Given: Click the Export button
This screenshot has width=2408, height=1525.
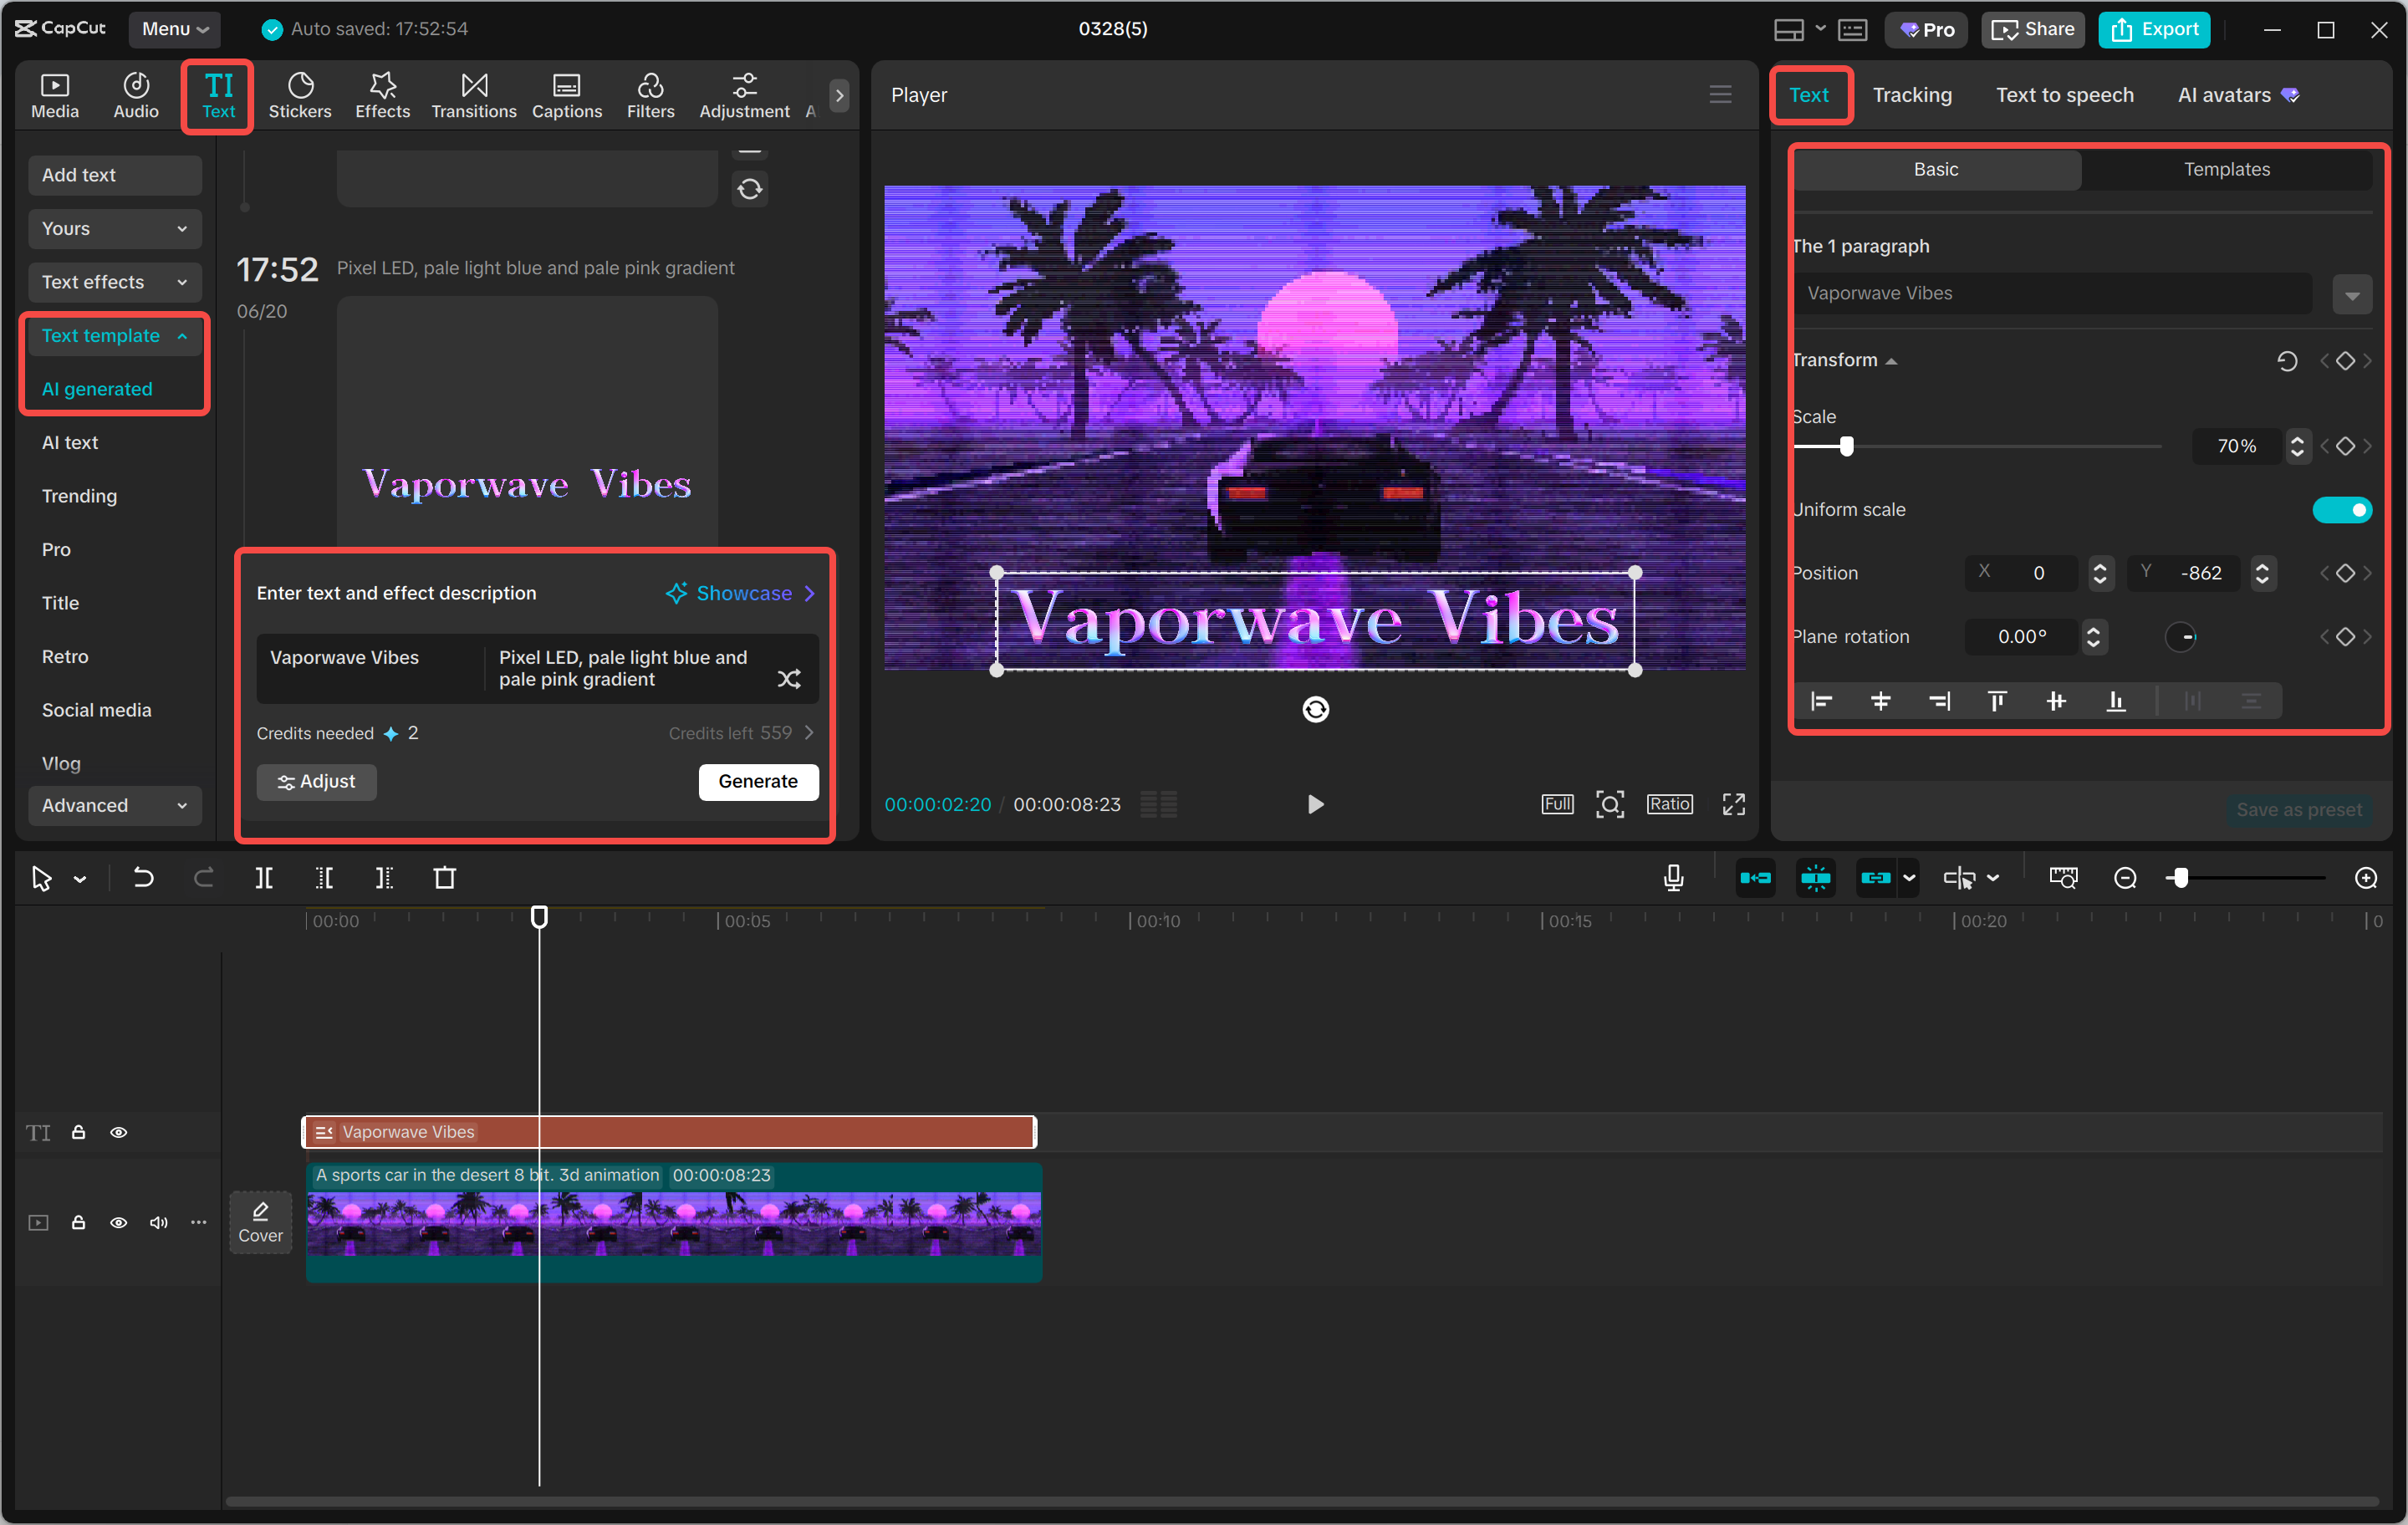Looking at the screenshot, I should pyautogui.click(x=2154, y=29).
